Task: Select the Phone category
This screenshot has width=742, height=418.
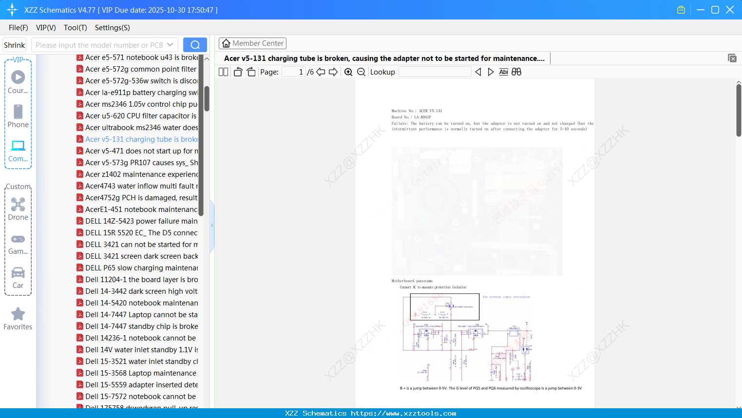Action: tap(18, 116)
